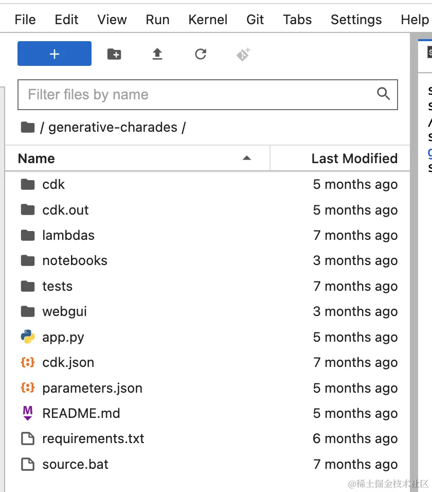This screenshot has width=432, height=492.
Task: Select the cdk.json file
Action: point(208,362)
